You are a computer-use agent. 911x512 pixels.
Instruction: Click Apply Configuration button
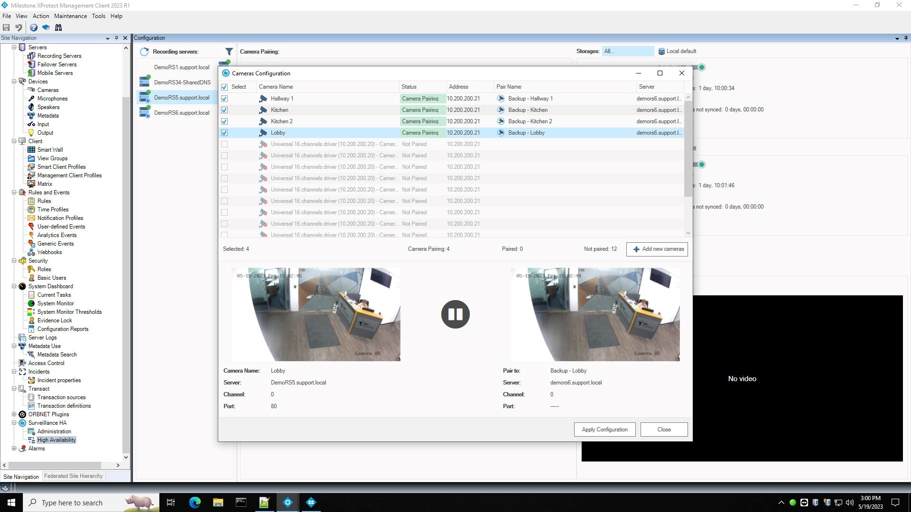click(x=604, y=430)
